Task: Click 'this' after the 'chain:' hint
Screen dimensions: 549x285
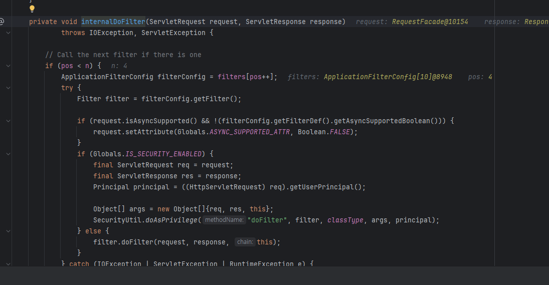Action: [265, 242]
